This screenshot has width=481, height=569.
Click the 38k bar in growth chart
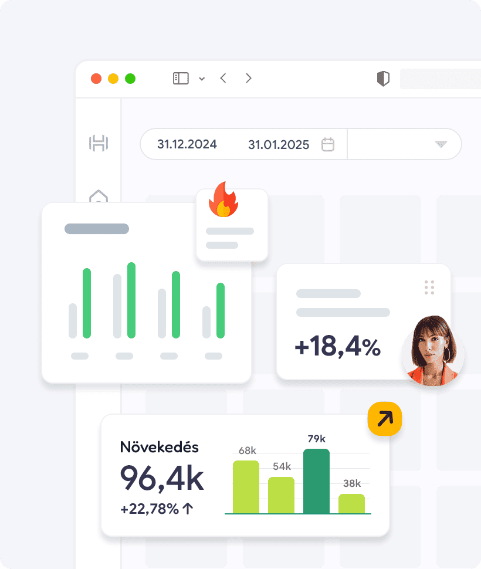click(351, 503)
